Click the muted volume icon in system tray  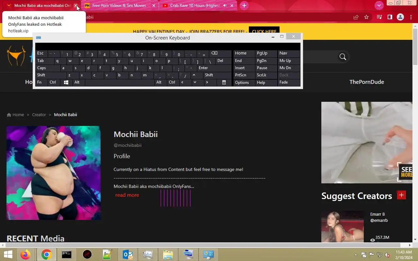point(387,255)
